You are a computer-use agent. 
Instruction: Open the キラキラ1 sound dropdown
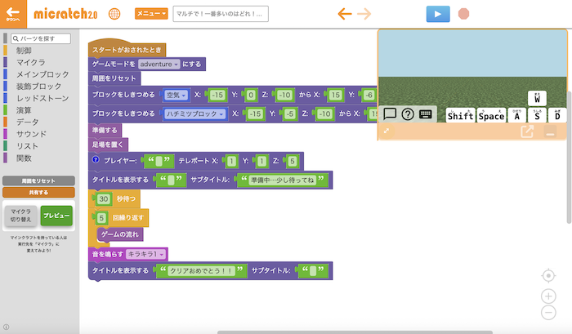pos(145,254)
